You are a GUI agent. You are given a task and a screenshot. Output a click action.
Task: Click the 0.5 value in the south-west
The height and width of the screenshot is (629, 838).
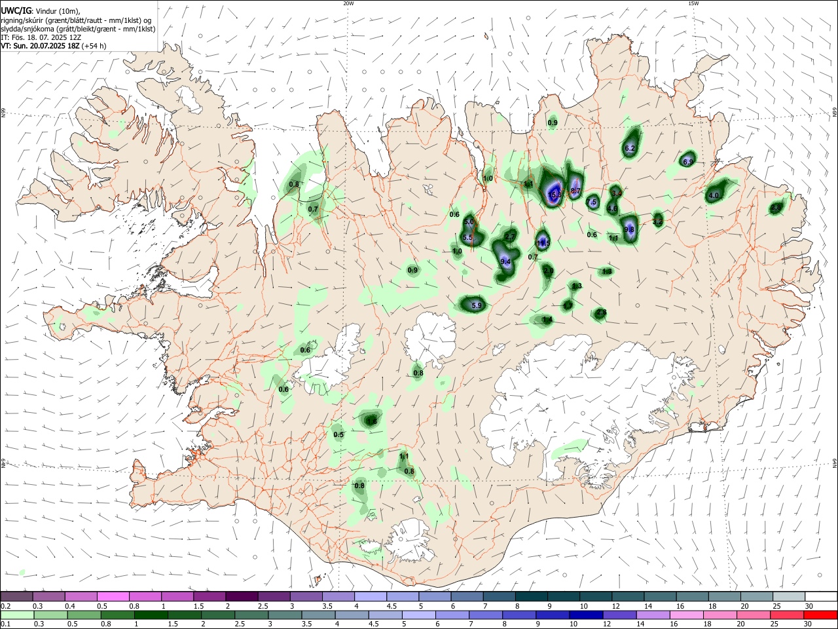[x=338, y=435]
